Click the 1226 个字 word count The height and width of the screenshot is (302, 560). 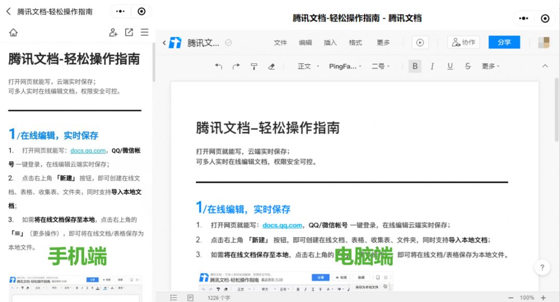tap(219, 298)
